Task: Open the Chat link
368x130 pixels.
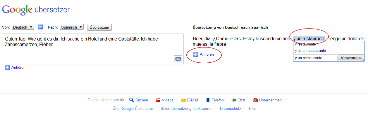Action: [241, 100]
